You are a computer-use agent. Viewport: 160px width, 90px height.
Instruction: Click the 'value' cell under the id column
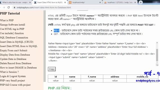point(56,80)
